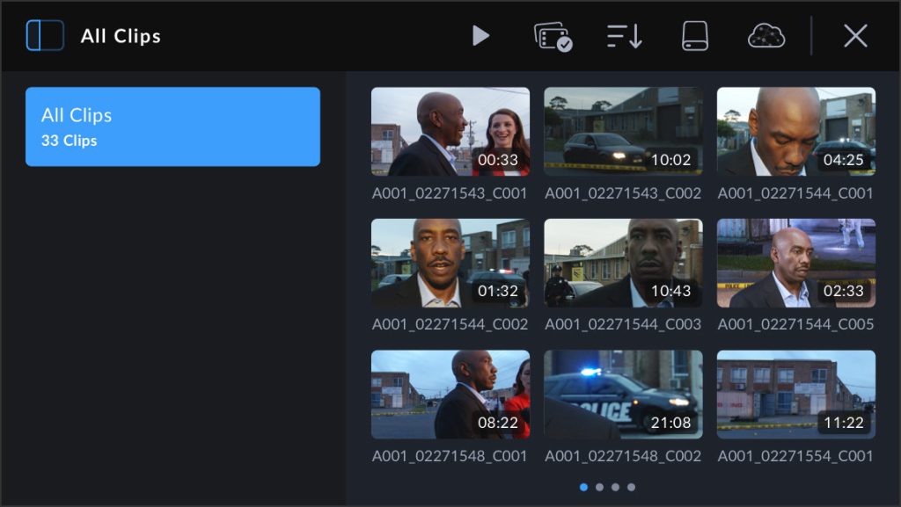Close the media browser
The image size is (901, 507).
(854, 36)
